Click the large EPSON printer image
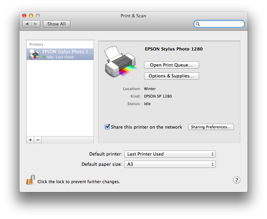The image size is (267, 219). point(121,62)
